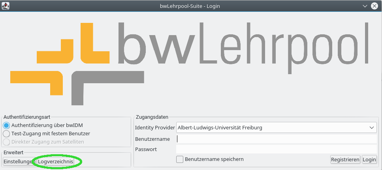Select Direkter Zugang zum Satelliten option
Image resolution: width=382 pixels, height=170 pixels.
coord(6,142)
